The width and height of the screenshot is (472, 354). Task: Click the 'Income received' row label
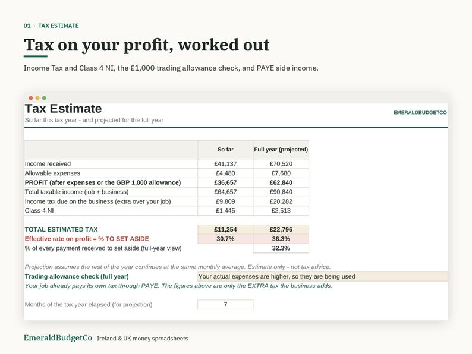pyautogui.click(x=48, y=164)
